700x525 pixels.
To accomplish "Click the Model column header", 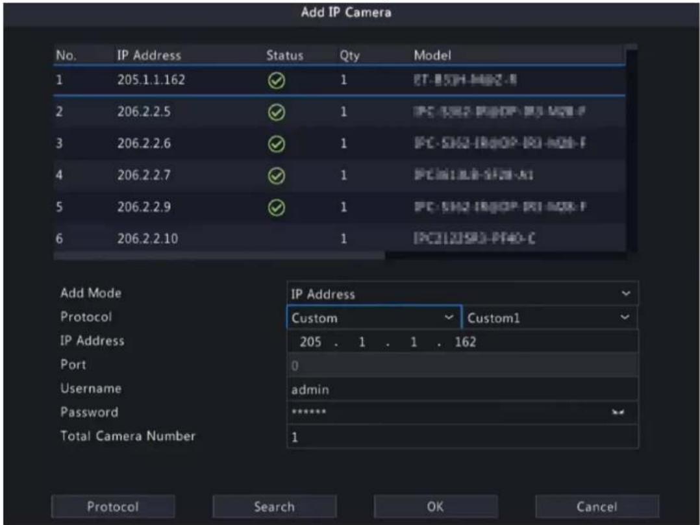I will [x=432, y=55].
